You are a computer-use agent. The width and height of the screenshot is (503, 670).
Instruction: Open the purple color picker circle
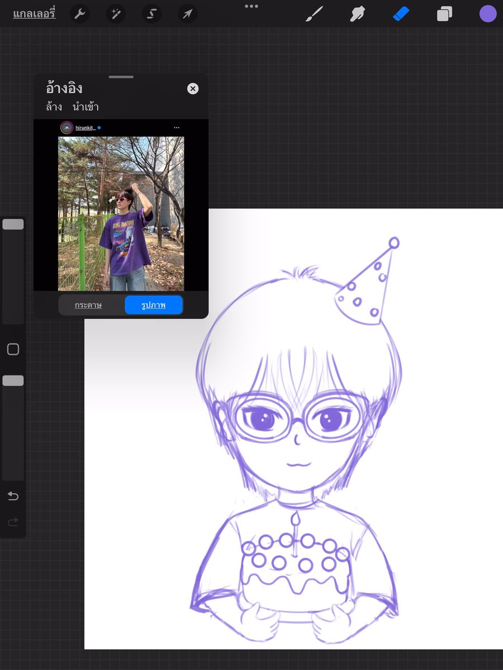click(488, 14)
